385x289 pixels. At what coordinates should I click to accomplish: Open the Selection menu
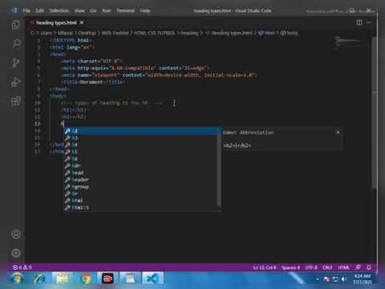[59, 10]
